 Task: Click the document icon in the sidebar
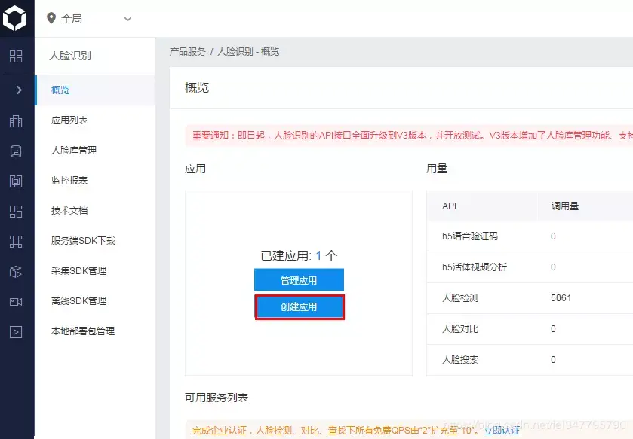(x=16, y=151)
